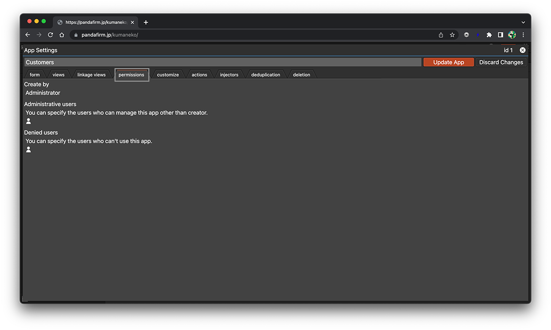This screenshot has height=330, width=551.
Task: Add a user under Administrative users
Action: pyautogui.click(x=29, y=121)
